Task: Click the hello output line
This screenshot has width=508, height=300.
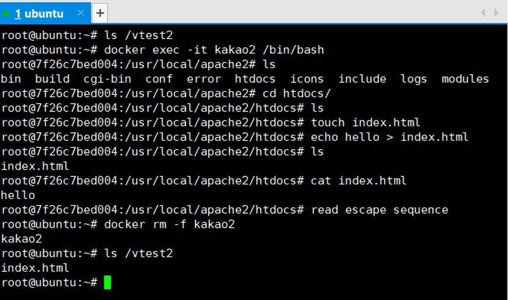Action: [x=18, y=195]
